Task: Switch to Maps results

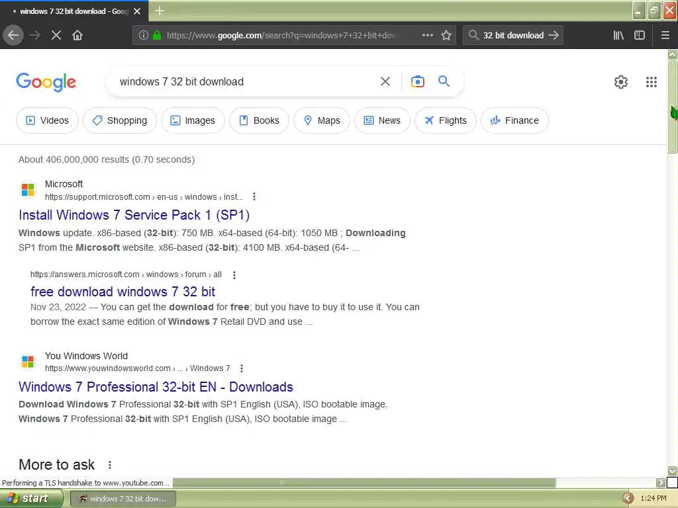Action: [x=322, y=120]
